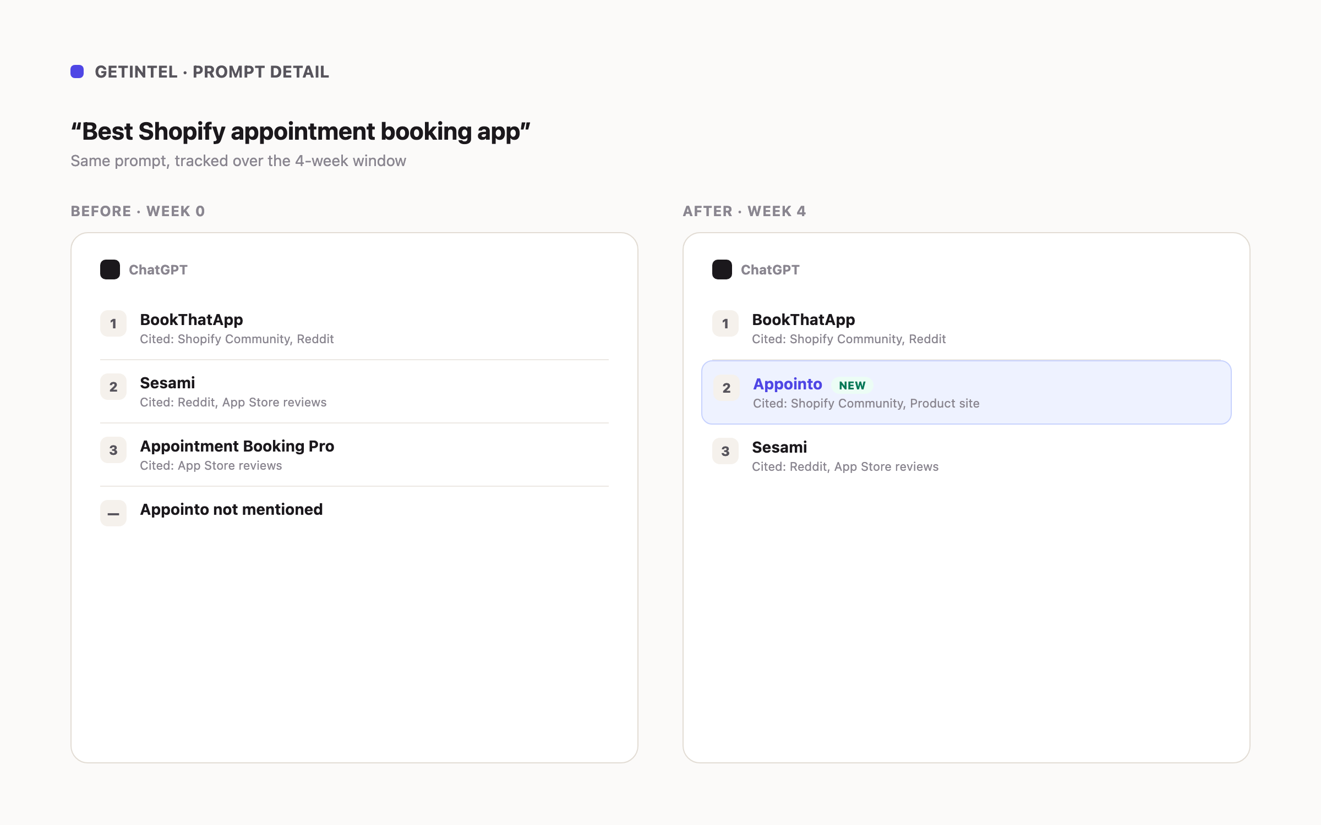
Task: Select rank 2 badge beside Sesami in Before card
Action: [x=113, y=387]
